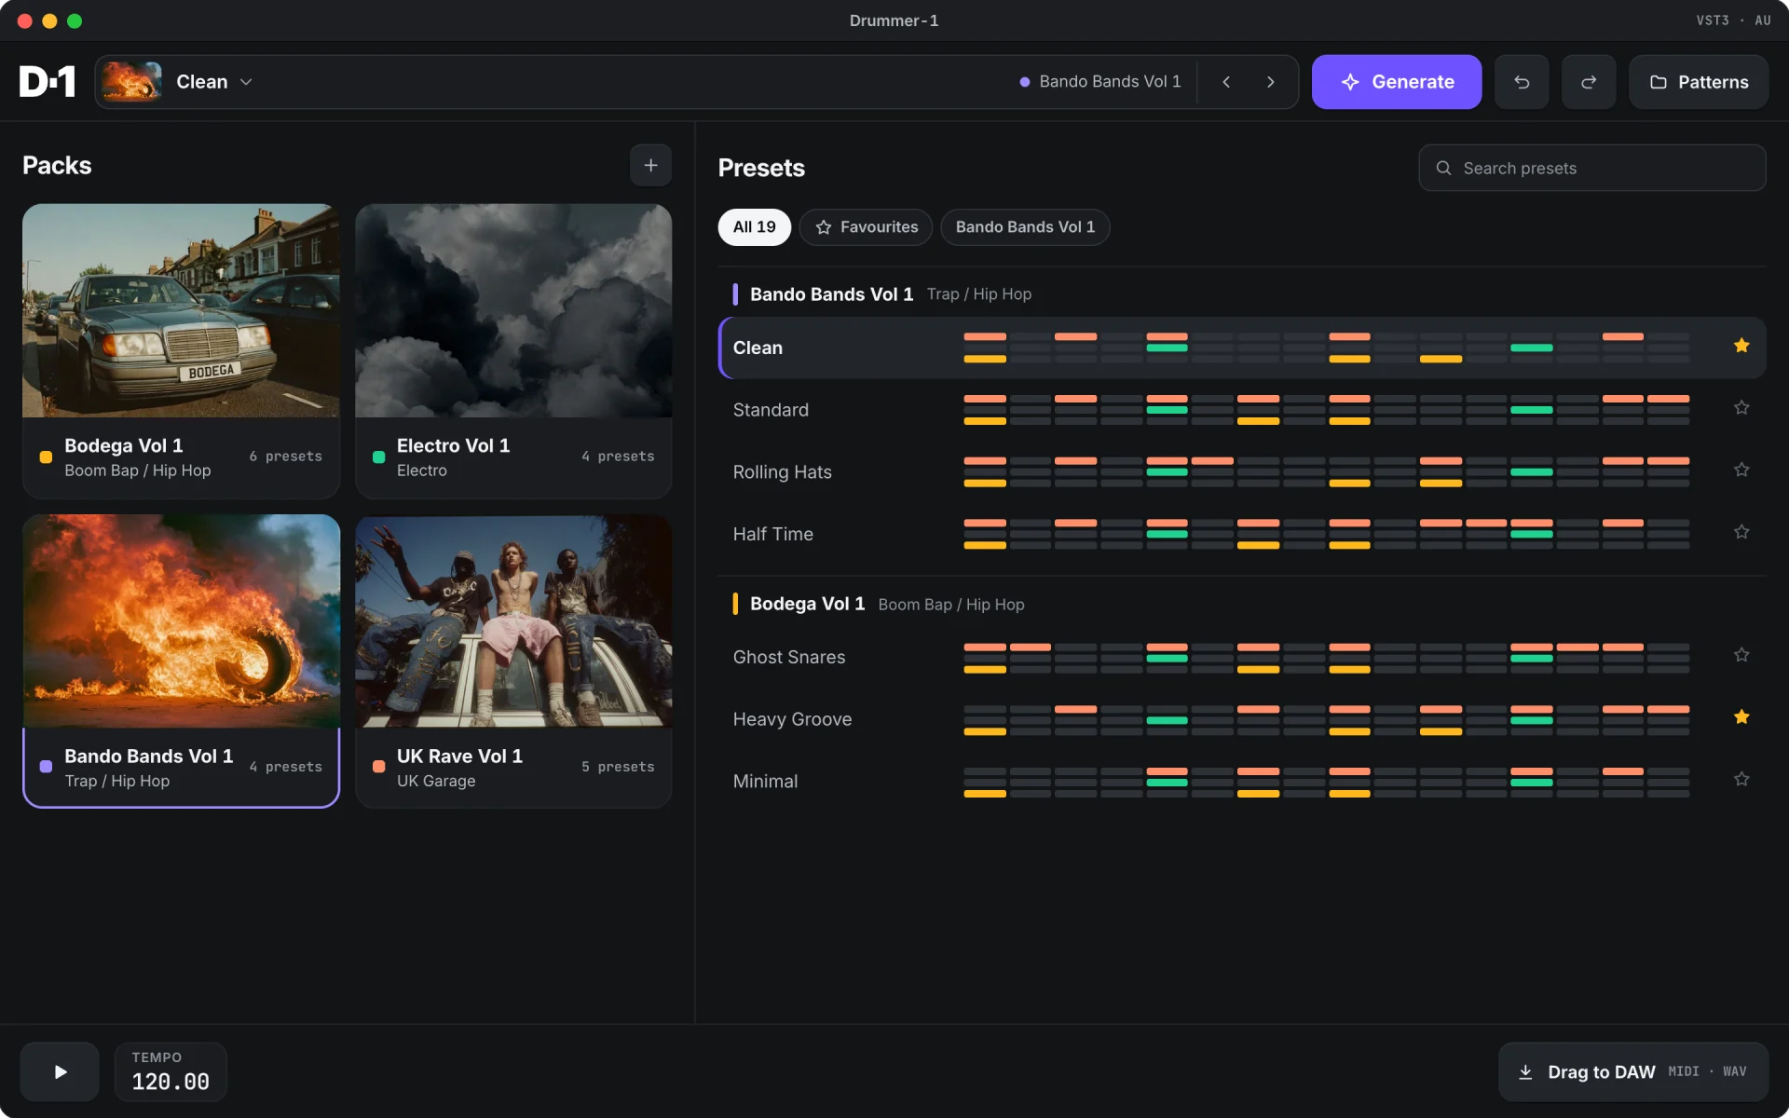Click the download arrow icon in Drag to DAW
This screenshot has width=1789, height=1118.
(x=1525, y=1072)
